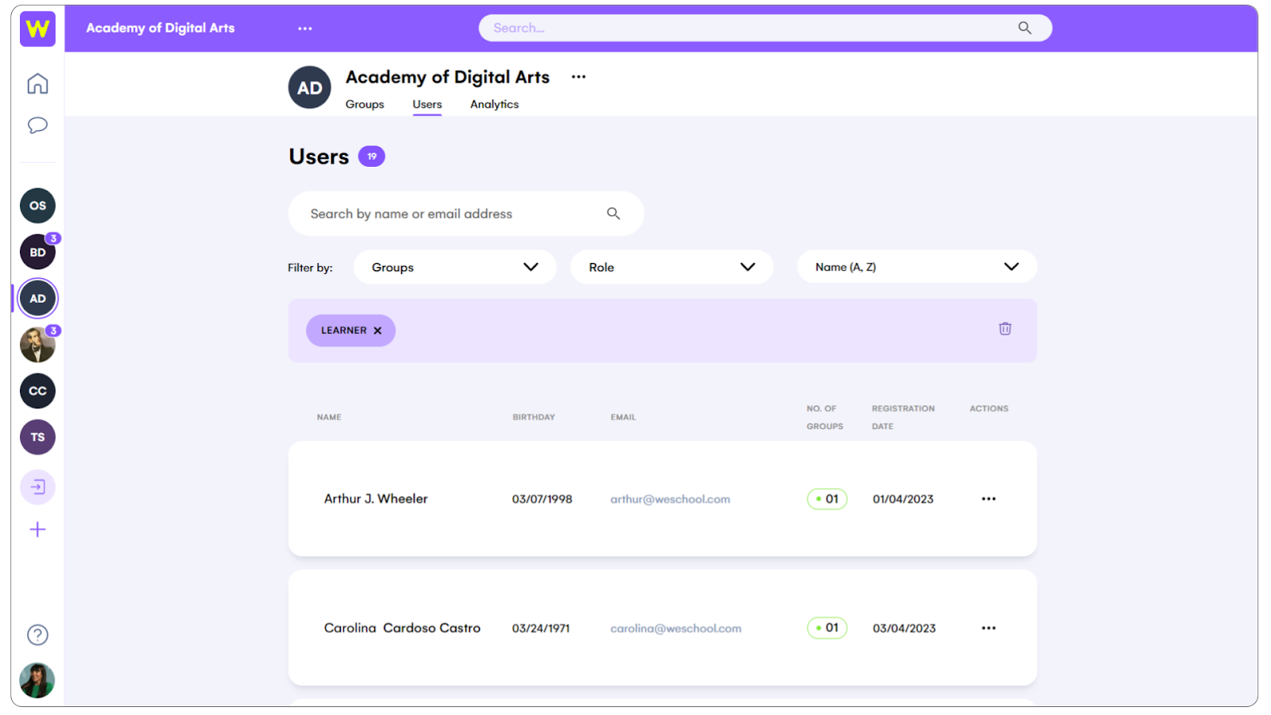Select the name Carolina Cardoso Castro
The image size is (1271, 715).
point(402,628)
